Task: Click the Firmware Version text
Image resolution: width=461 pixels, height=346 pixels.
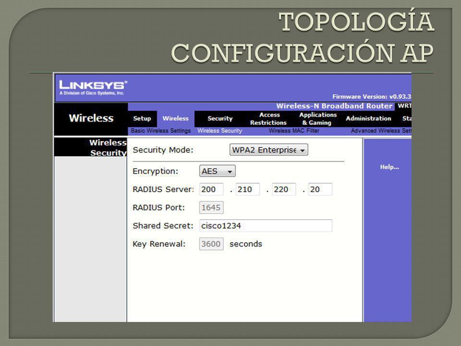Action: tap(372, 97)
